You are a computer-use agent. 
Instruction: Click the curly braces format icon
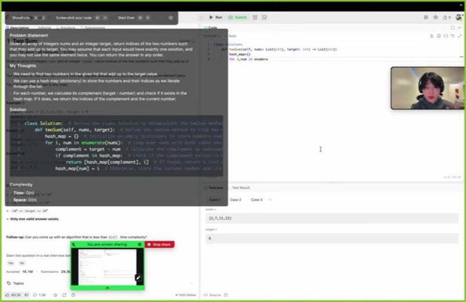(x=446, y=36)
